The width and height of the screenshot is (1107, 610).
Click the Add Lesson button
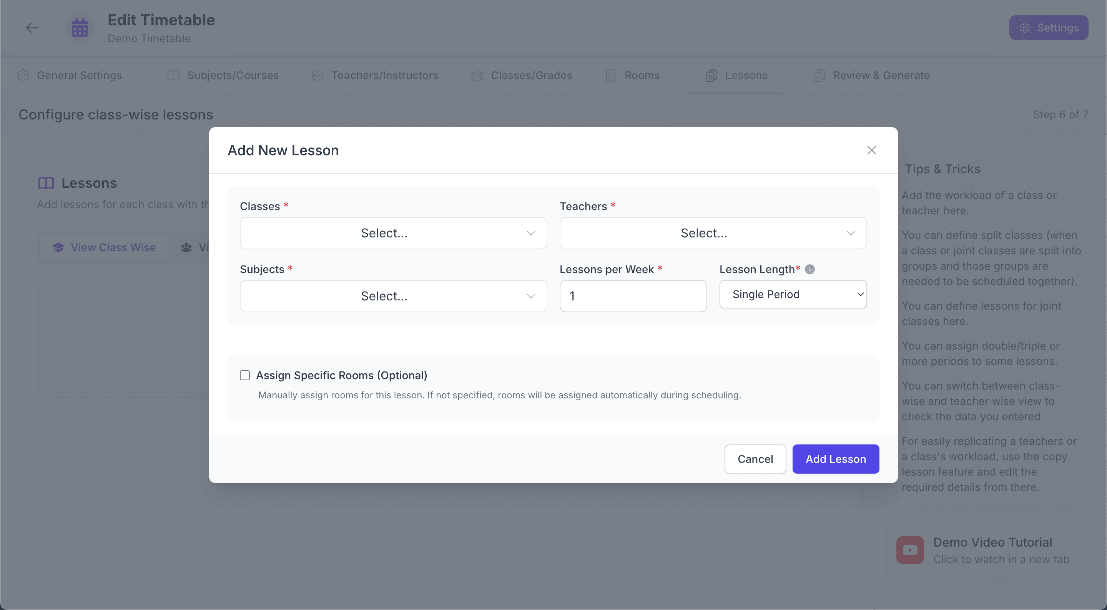pos(835,459)
